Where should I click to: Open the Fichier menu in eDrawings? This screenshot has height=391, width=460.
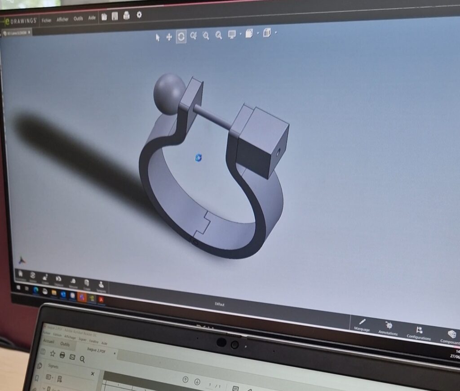coord(46,20)
